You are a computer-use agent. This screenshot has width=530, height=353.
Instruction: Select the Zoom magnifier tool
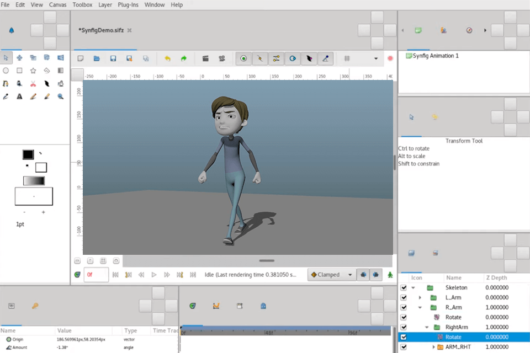[60, 96]
